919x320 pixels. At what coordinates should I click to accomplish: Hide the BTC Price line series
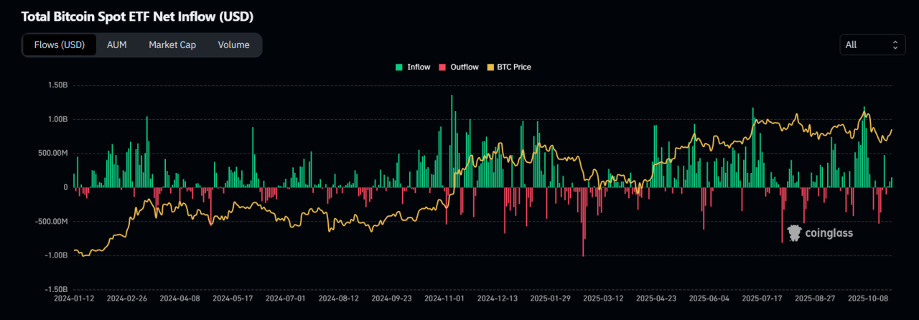tap(513, 67)
